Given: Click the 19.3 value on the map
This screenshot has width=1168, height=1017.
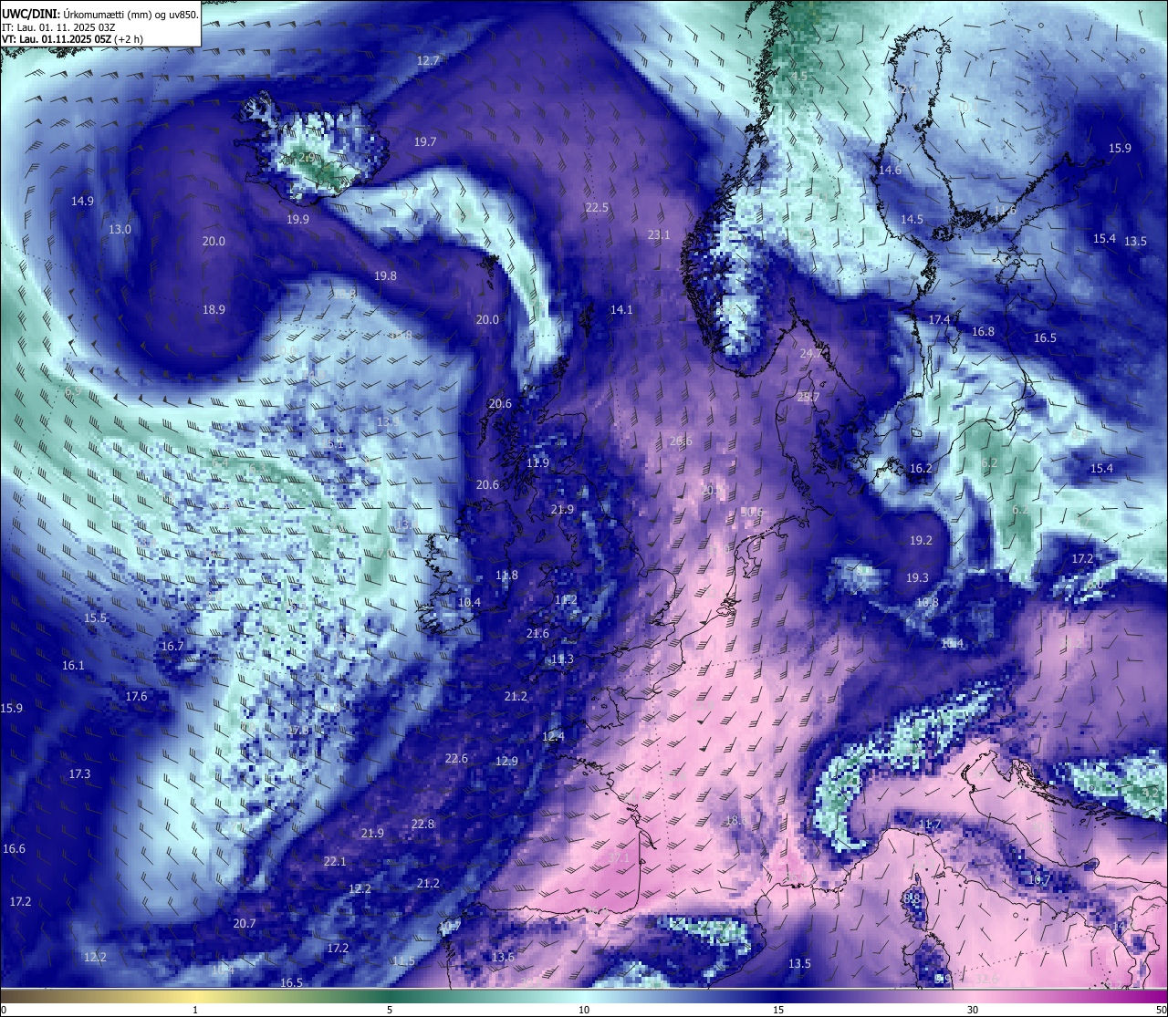Looking at the screenshot, I should click(917, 578).
